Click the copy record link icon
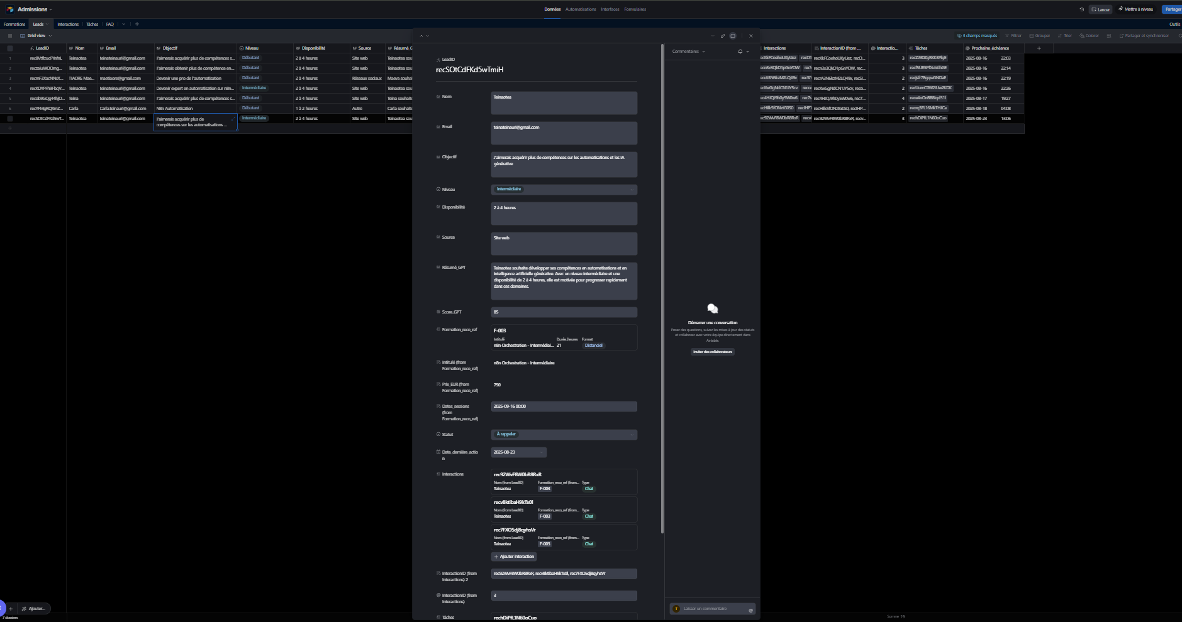 click(x=723, y=36)
